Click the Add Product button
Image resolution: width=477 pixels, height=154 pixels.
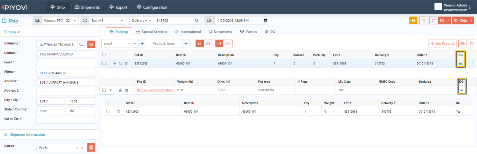pos(442,44)
